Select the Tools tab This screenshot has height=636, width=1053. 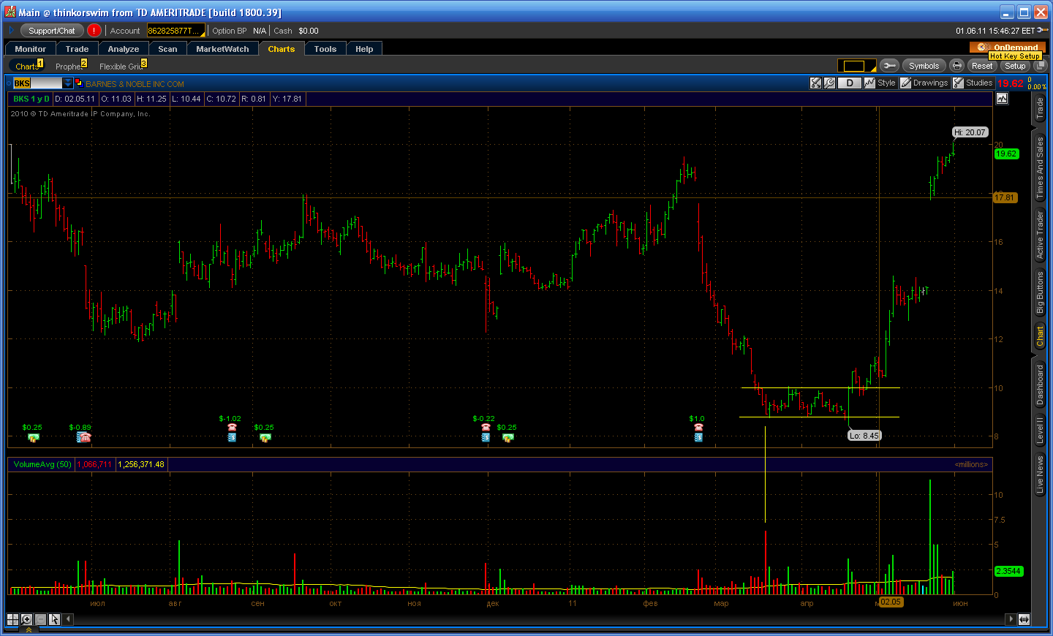(325, 49)
